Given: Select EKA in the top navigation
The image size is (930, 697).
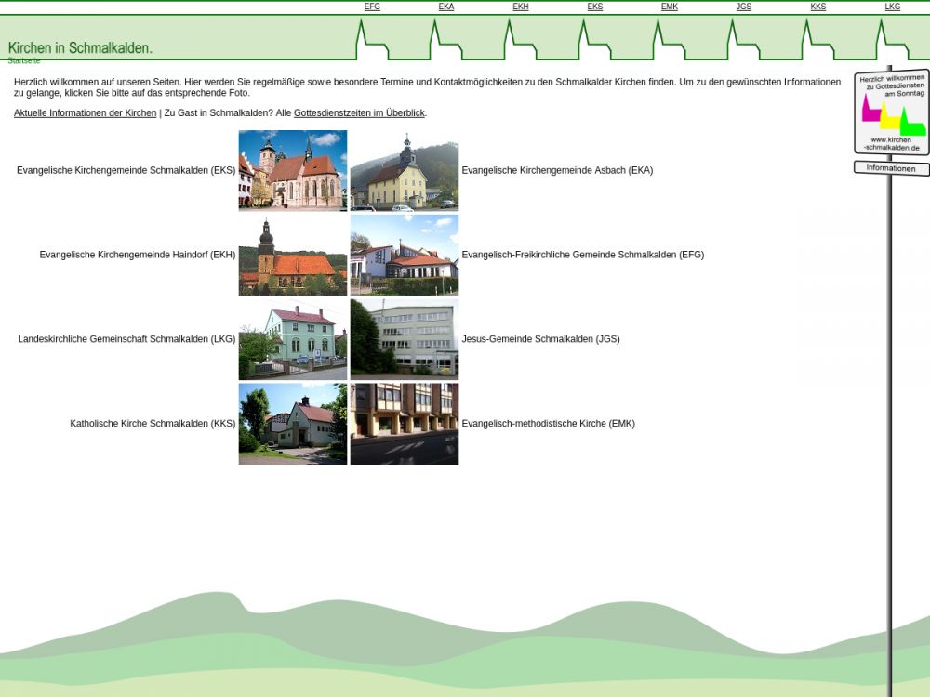Looking at the screenshot, I should pyautogui.click(x=446, y=7).
